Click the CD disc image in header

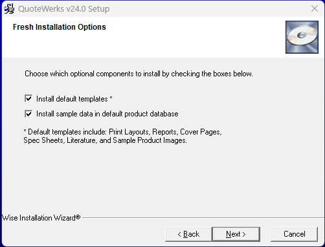pyautogui.click(x=302, y=37)
